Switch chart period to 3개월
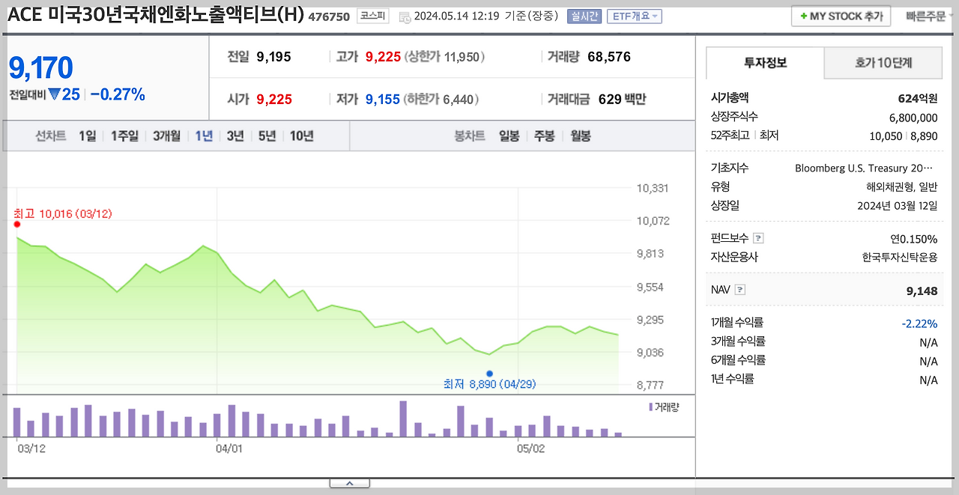This screenshot has height=495, width=959. [166, 136]
